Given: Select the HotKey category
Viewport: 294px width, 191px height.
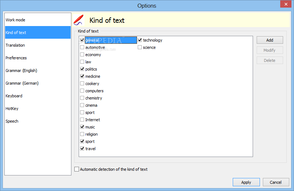Looking at the screenshot, I should tap(38, 109).
